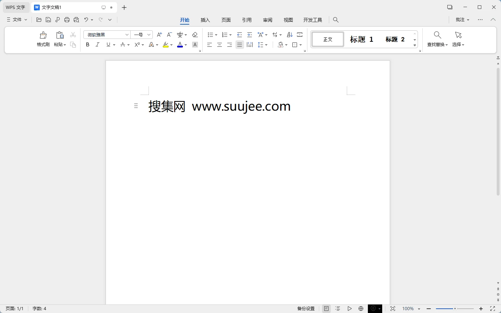This screenshot has height=313, width=501.
Task: Expand the paste options arrow
Action: tap(65, 45)
